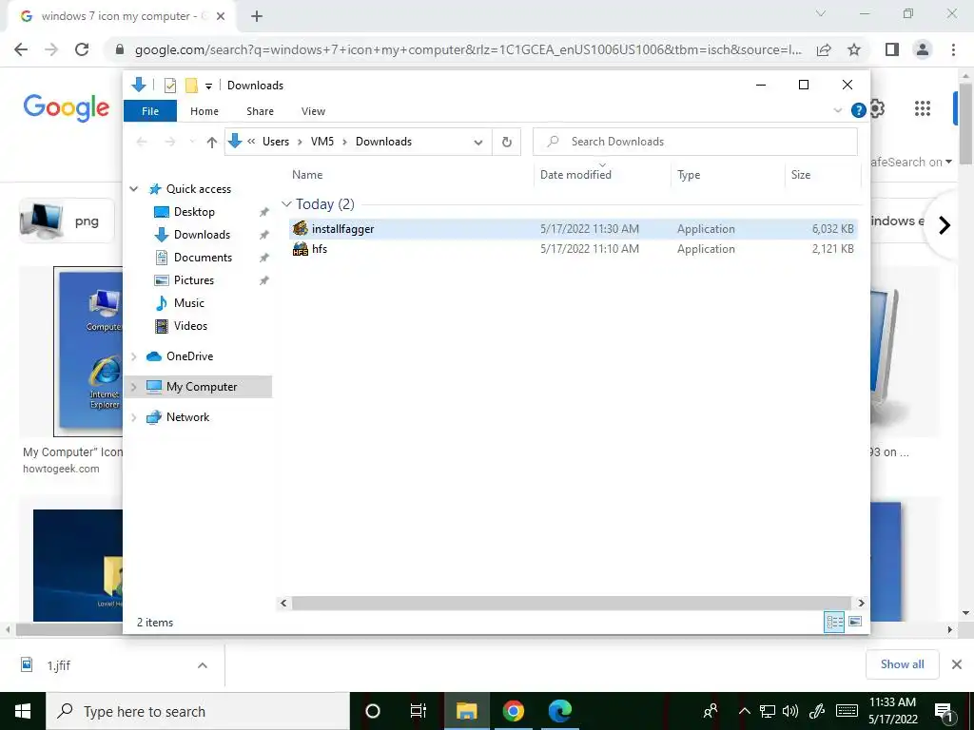Sort files by Size column
The image size is (974, 730).
coord(801,175)
